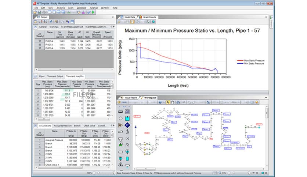The width and height of the screenshot is (307, 177).
Task: Select the Check Valve 1 row
Action: 73,165
